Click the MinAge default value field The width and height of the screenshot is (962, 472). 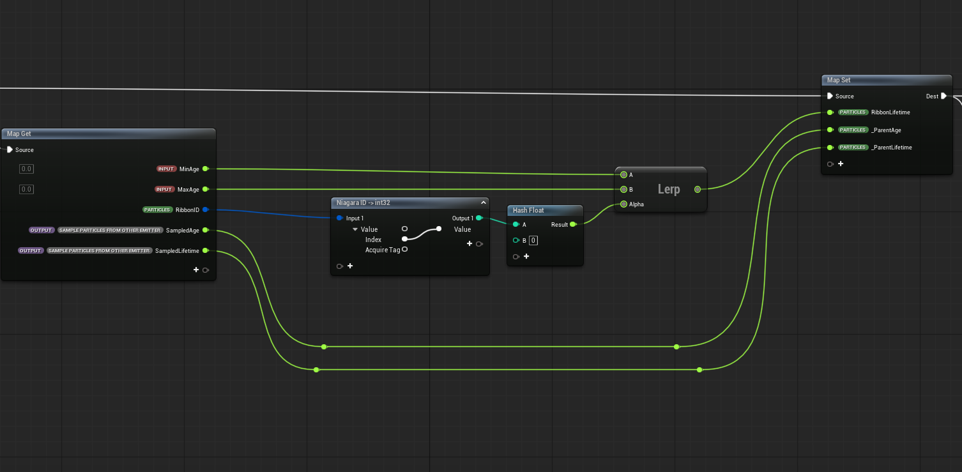click(x=26, y=169)
